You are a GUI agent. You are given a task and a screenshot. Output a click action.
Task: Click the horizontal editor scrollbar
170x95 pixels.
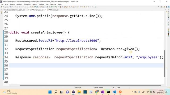click(90, 85)
